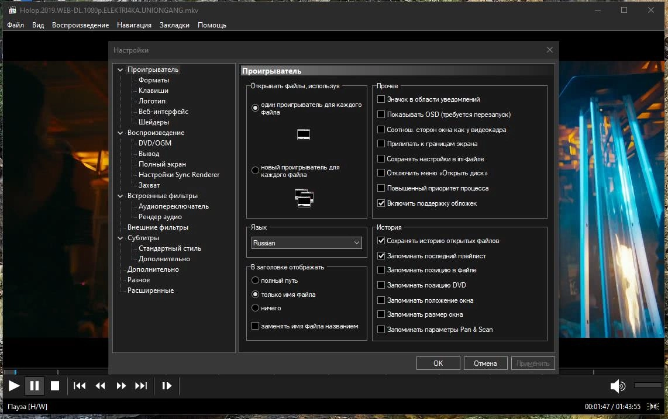Open Веб-интерфейс settings page

(164, 112)
